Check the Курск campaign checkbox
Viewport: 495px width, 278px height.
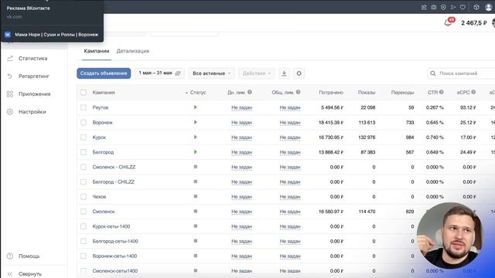click(x=84, y=137)
